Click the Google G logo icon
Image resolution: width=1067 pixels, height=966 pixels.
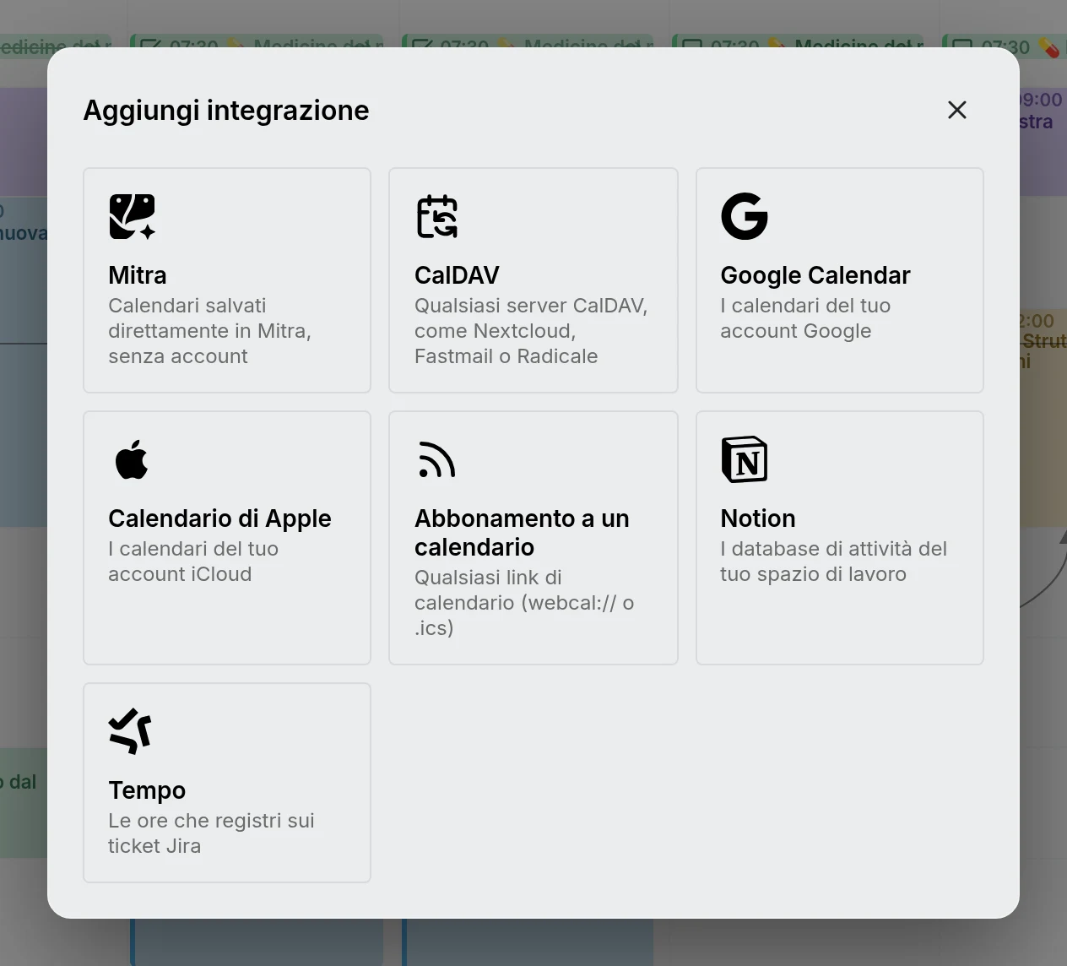pyautogui.click(x=745, y=216)
